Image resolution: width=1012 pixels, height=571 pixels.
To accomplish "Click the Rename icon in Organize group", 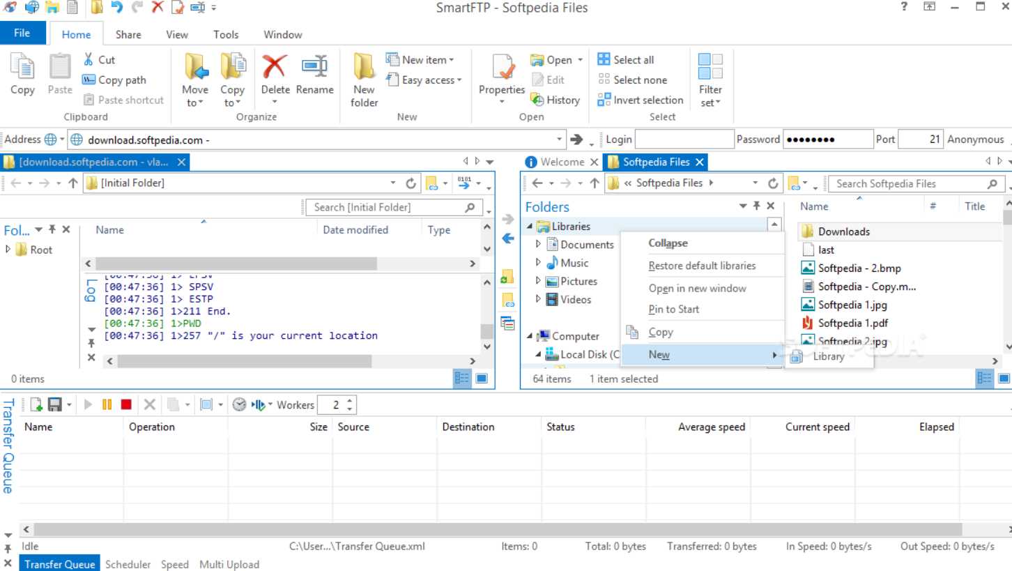I will [x=314, y=67].
